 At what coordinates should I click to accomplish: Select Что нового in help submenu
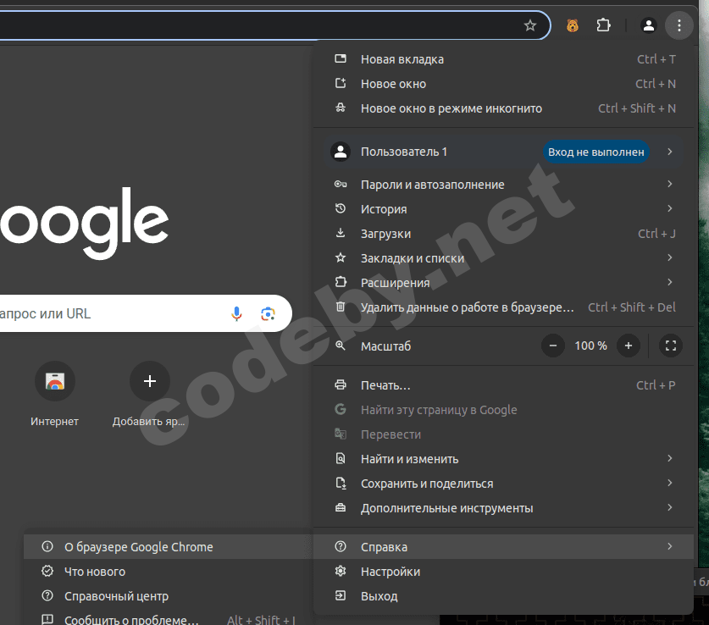click(168, 572)
